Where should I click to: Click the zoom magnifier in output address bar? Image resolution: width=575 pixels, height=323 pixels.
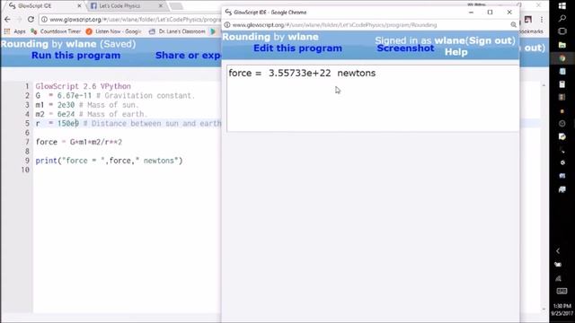[x=513, y=25]
